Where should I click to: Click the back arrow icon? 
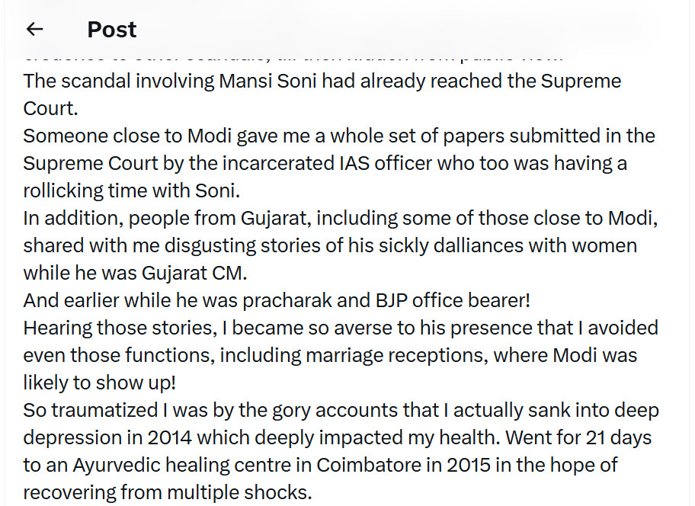[x=34, y=29]
